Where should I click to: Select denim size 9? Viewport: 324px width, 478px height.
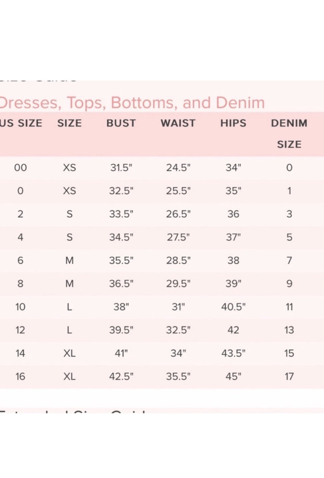[x=289, y=284]
